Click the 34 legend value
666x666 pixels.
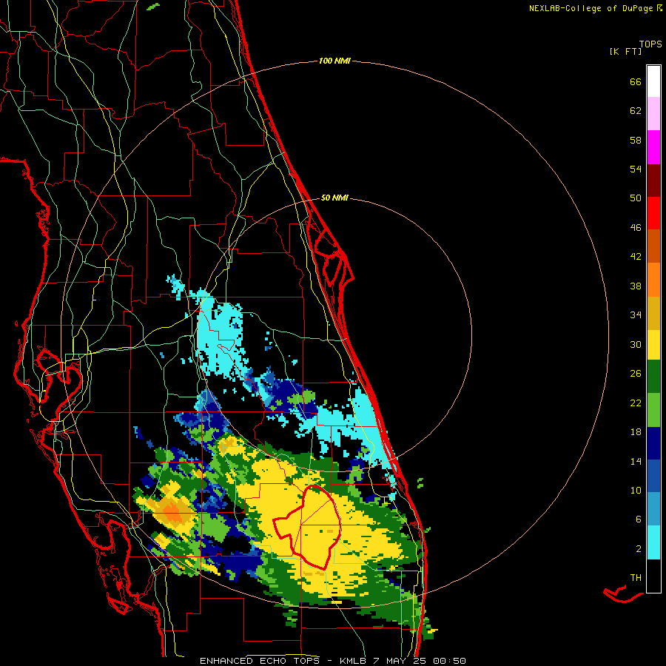(636, 315)
